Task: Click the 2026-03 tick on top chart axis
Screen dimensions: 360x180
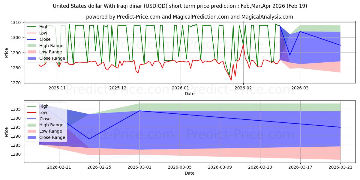Action: (x=300, y=88)
